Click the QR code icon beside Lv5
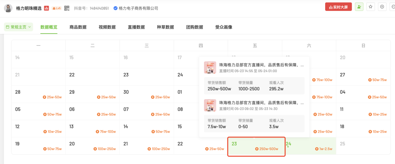395x164 pixels. point(67,8)
